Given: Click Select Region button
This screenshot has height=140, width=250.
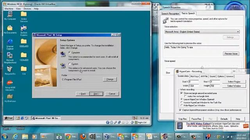Looking at the screenshot, I should click(x=234, y=82).
